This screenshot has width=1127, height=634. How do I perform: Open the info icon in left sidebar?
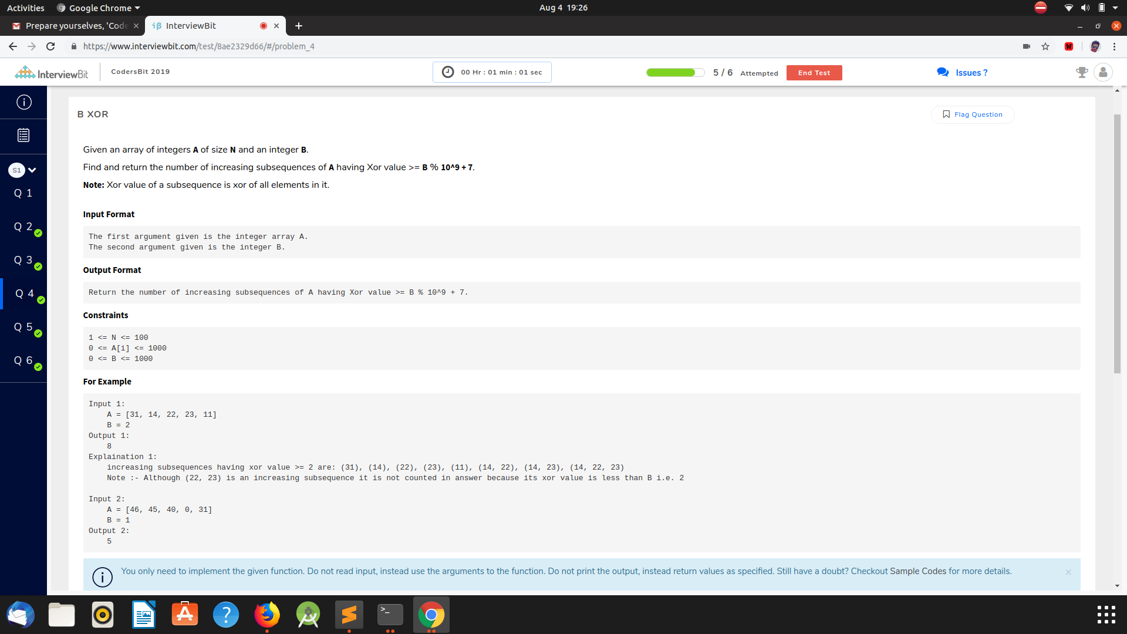pyautogui.click(x=23, y=102)
